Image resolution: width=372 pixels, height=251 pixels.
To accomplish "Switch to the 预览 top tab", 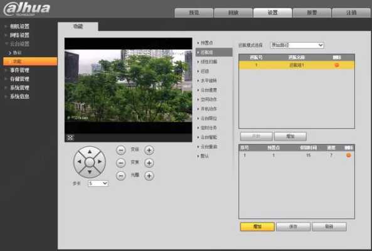I will (194, 13).
